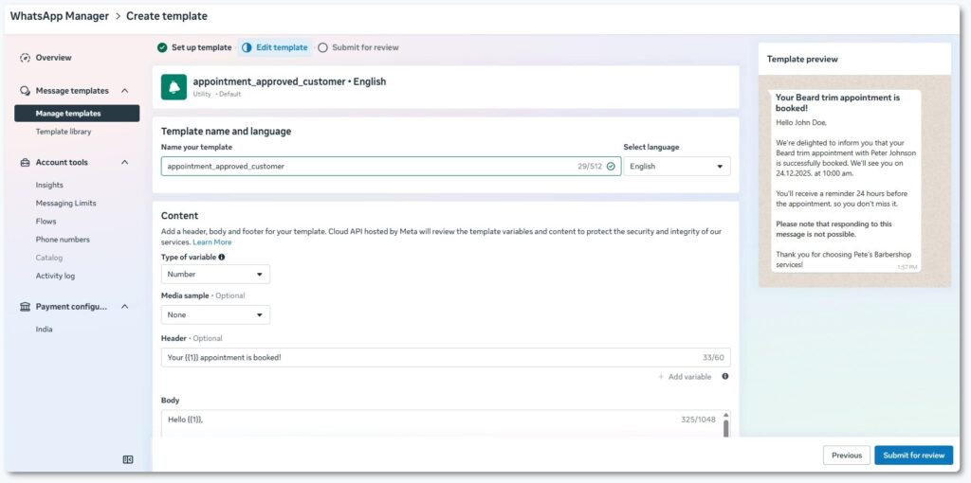
Task: Open the Media sample None dropdown
Action: [215, 314]
